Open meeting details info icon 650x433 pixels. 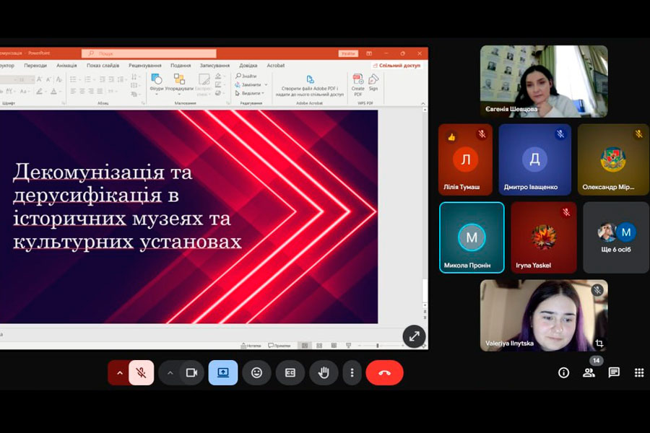564,372
